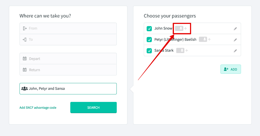Click the From station input field

pos(68,28)
